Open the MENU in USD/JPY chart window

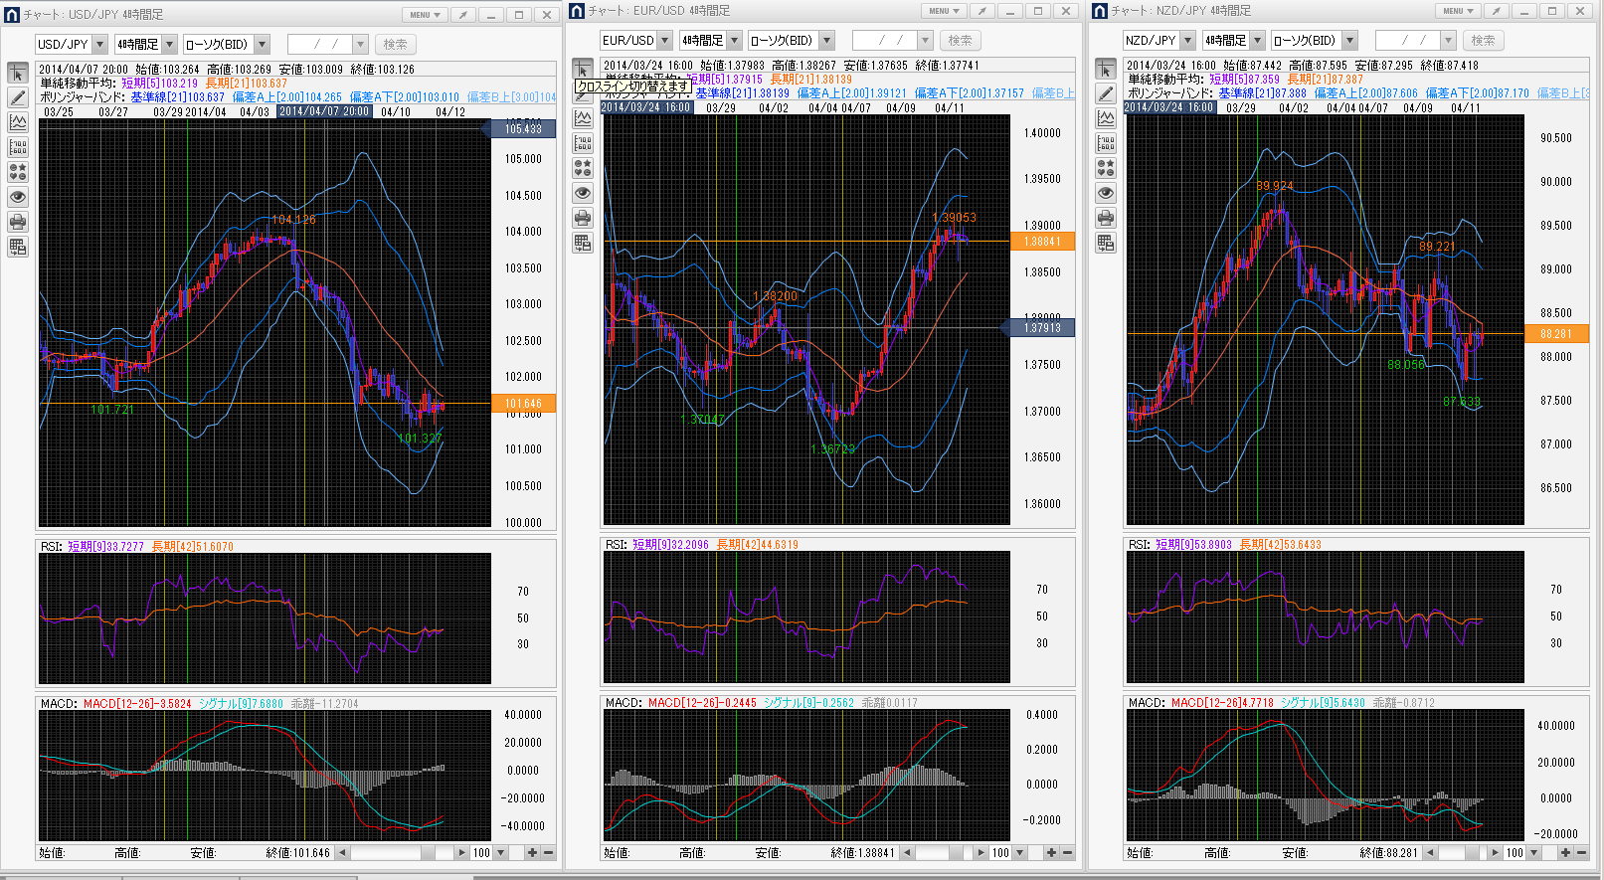(425, 15)
